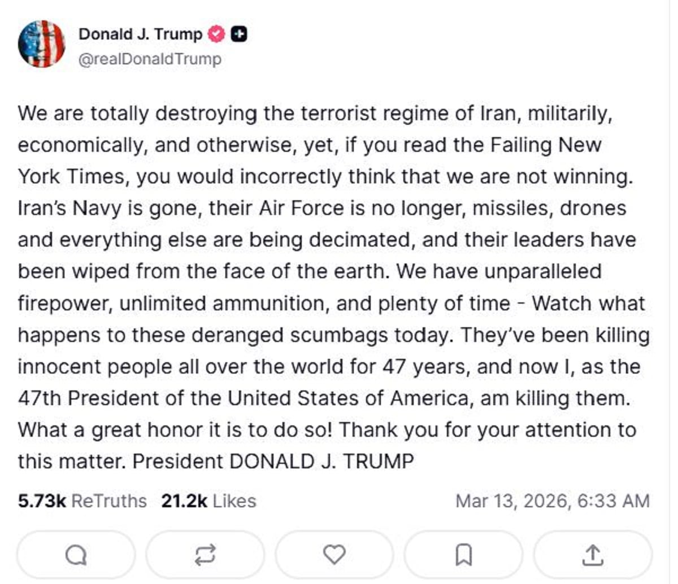The height and width of the screenshot is (584, 678).
Task: Show the 21.2k Likes list
Action: point(208,501)
